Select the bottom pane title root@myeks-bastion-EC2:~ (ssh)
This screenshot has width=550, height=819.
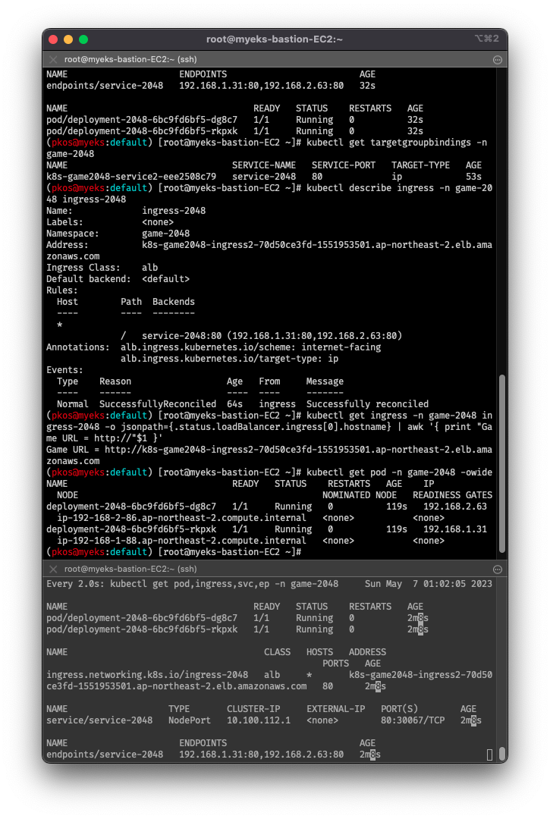130,569
